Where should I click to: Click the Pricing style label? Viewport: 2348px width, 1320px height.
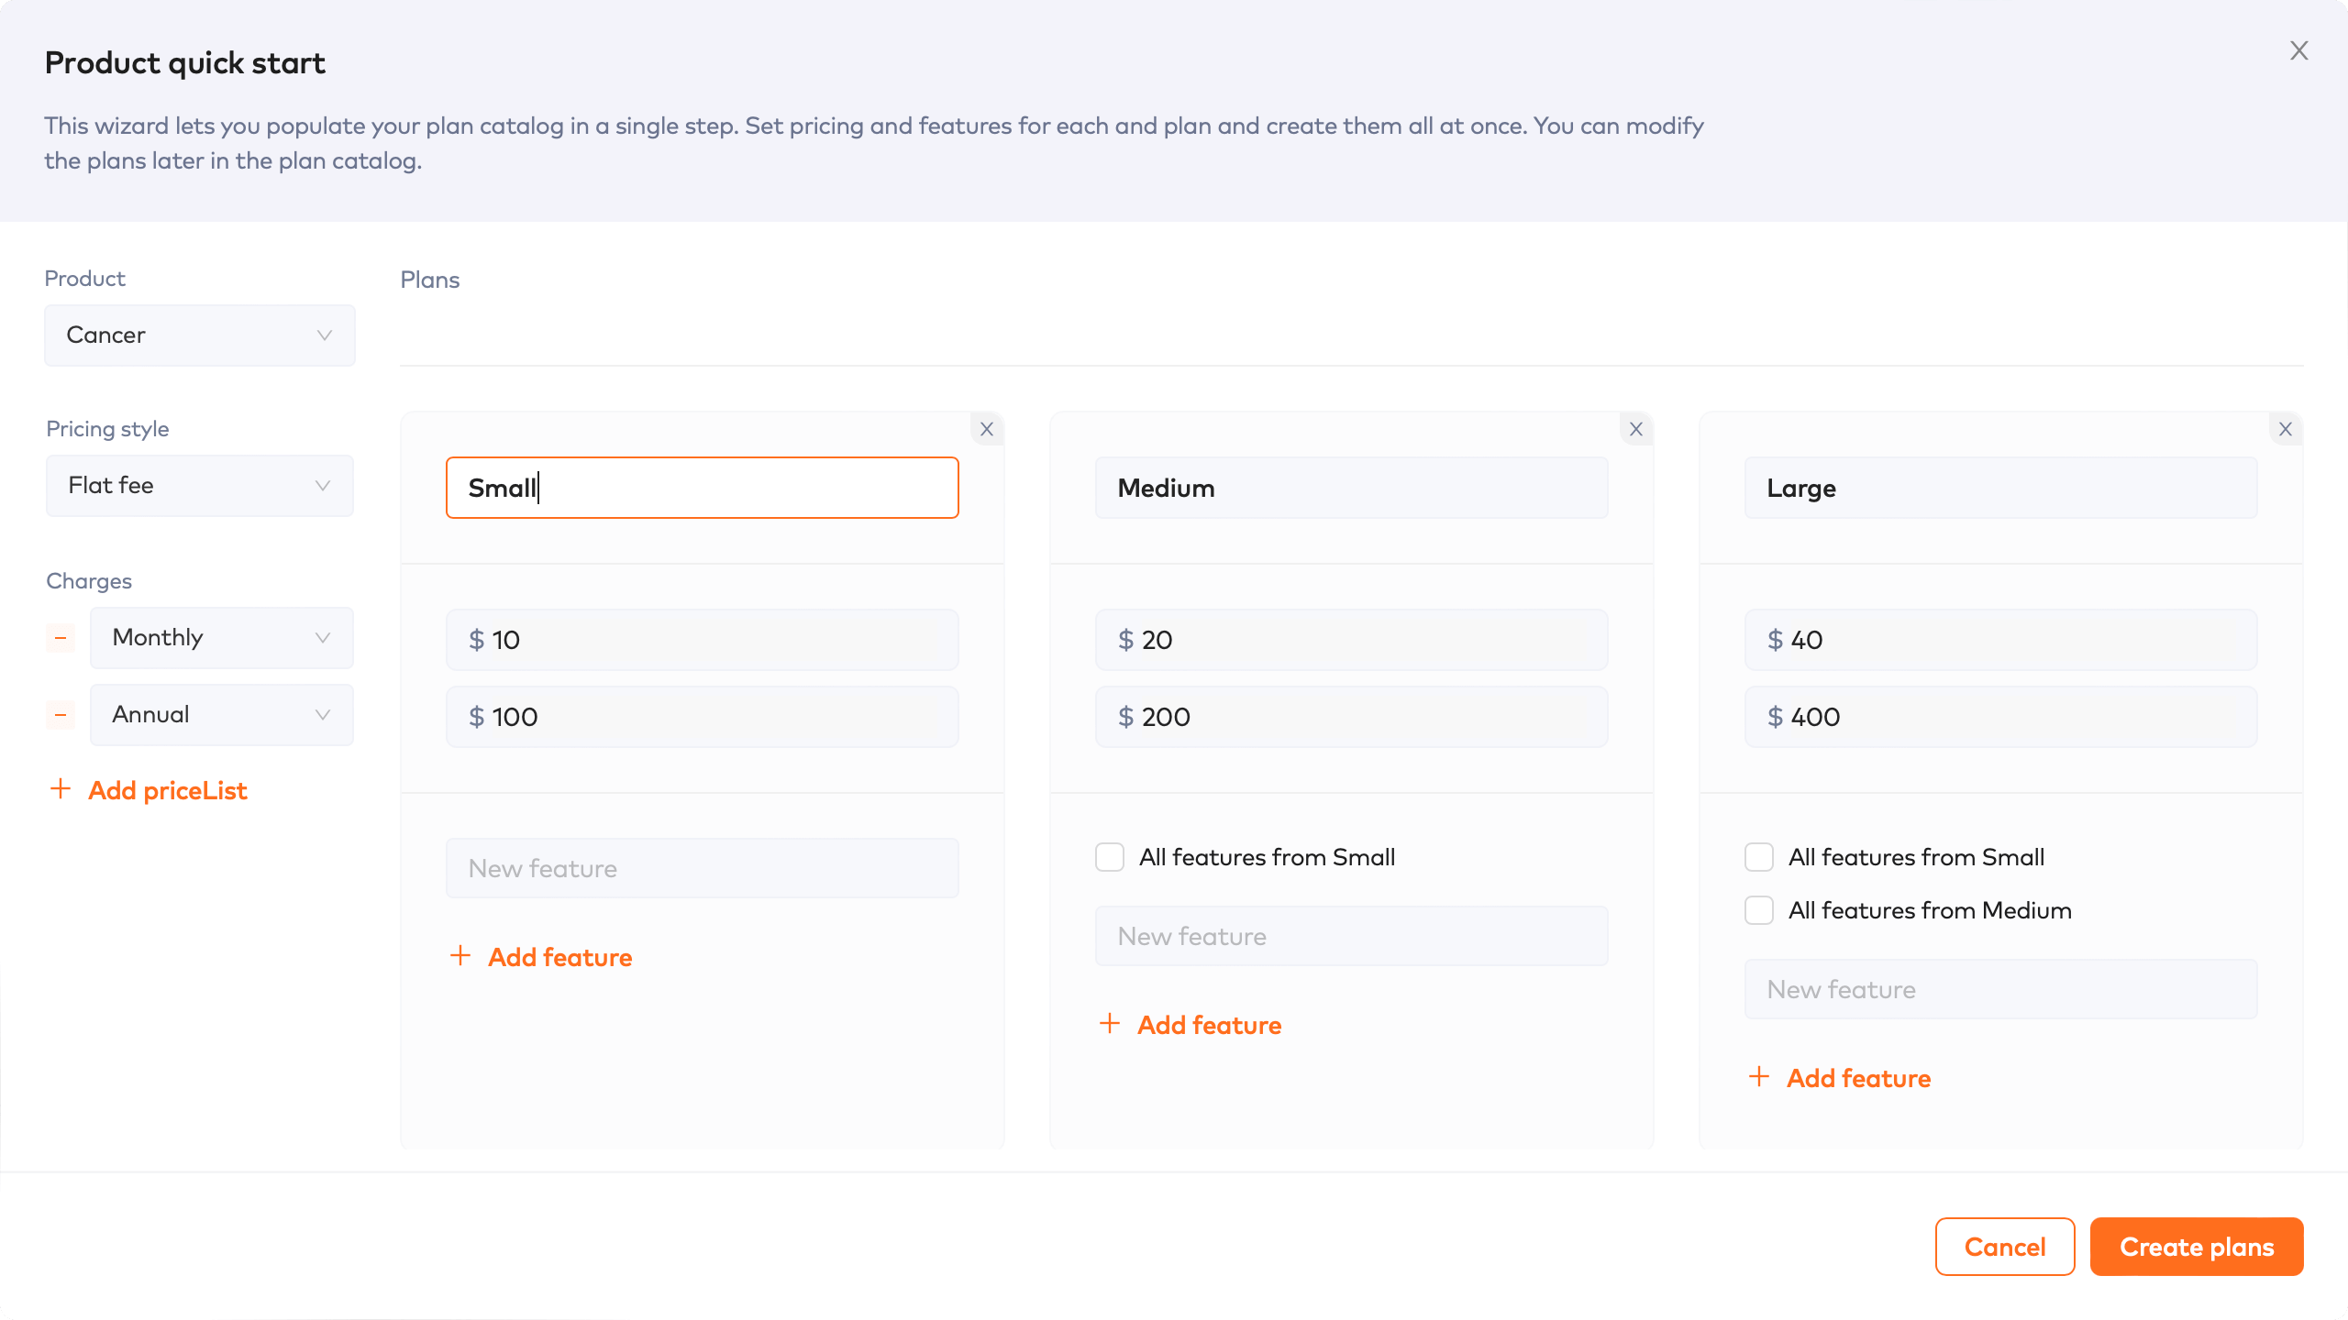(x=107, y=429)
